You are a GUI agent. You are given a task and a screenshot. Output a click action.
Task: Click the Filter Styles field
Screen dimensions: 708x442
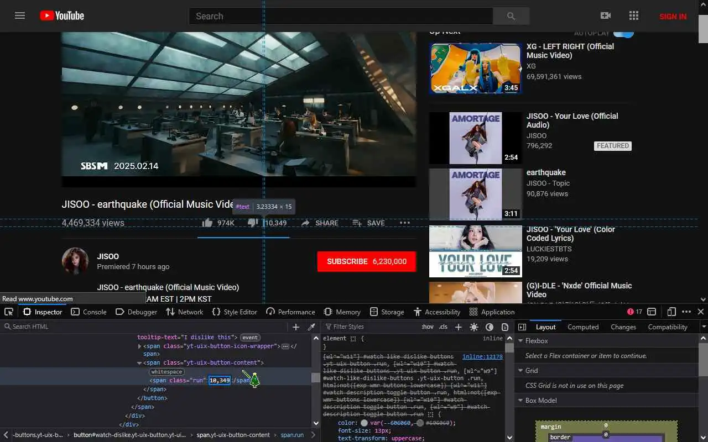point(371,327)
